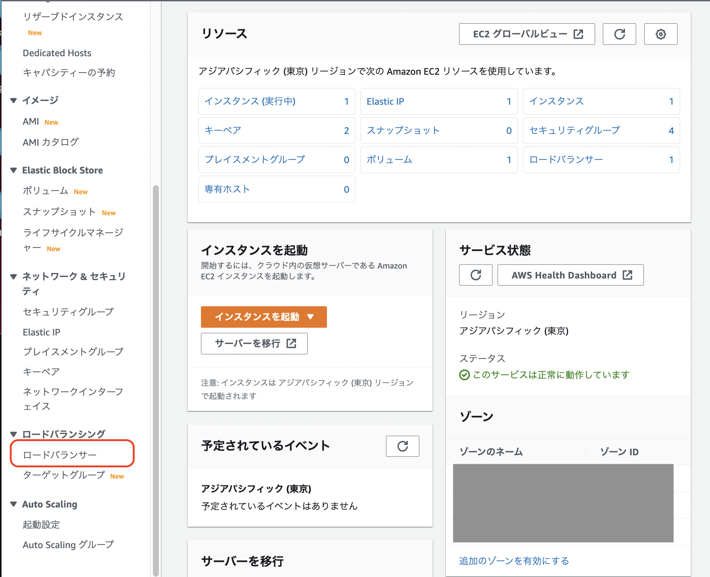View the Elastic IP resource
The image size is (710, 577).
385,101
